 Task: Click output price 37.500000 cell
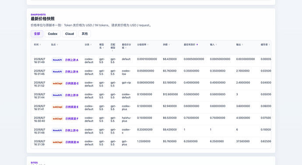pos(243,141)
